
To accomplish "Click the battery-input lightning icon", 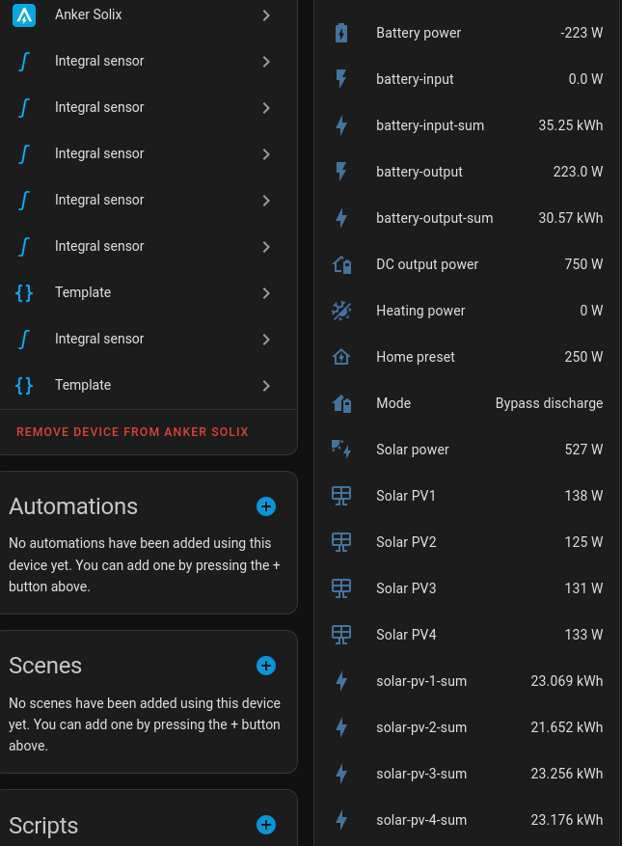I will pyautogui.click(x=341, y=79).
